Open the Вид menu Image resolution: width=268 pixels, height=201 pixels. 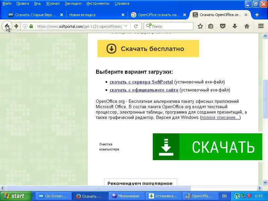[x=37, y=3]
